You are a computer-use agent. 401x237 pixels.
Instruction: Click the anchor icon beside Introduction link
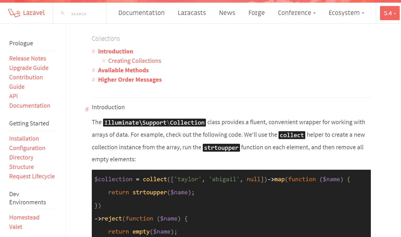point(94,52)
